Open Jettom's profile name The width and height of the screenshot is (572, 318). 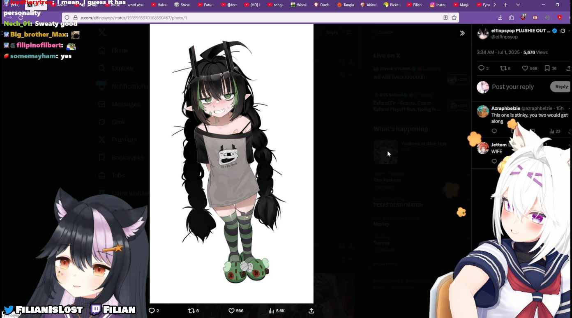(499, 145)
